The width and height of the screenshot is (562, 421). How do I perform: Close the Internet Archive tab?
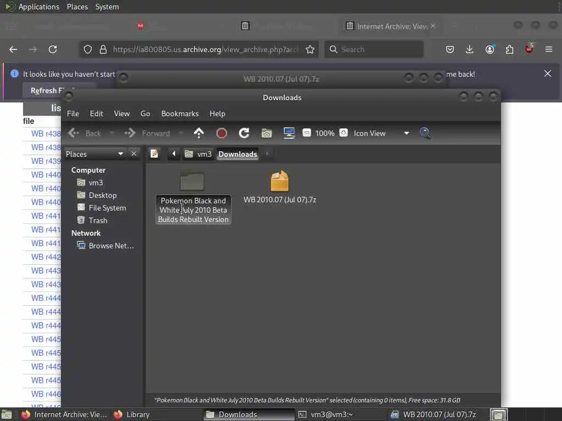[434, 26]
